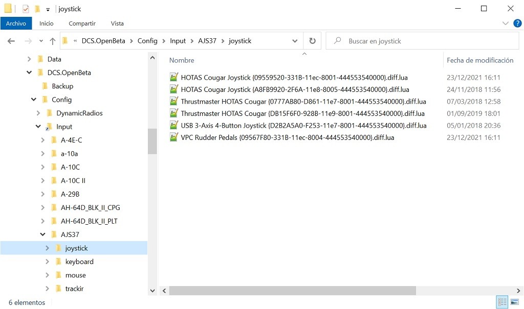
Task: Switch to the Details view layout
Action: click(503, 302)
